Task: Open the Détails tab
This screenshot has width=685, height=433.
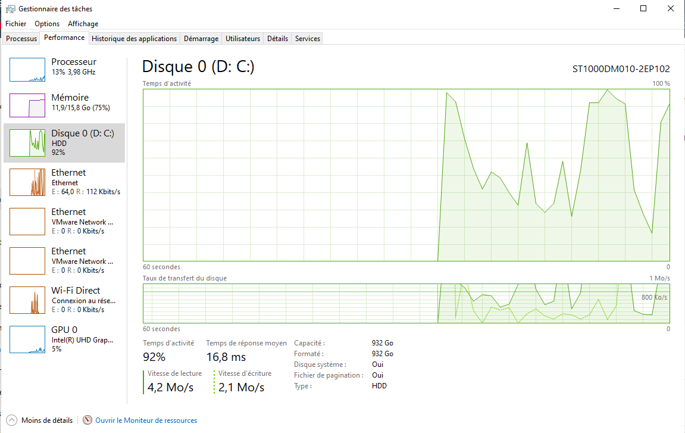Action: (x=277, y=39)
